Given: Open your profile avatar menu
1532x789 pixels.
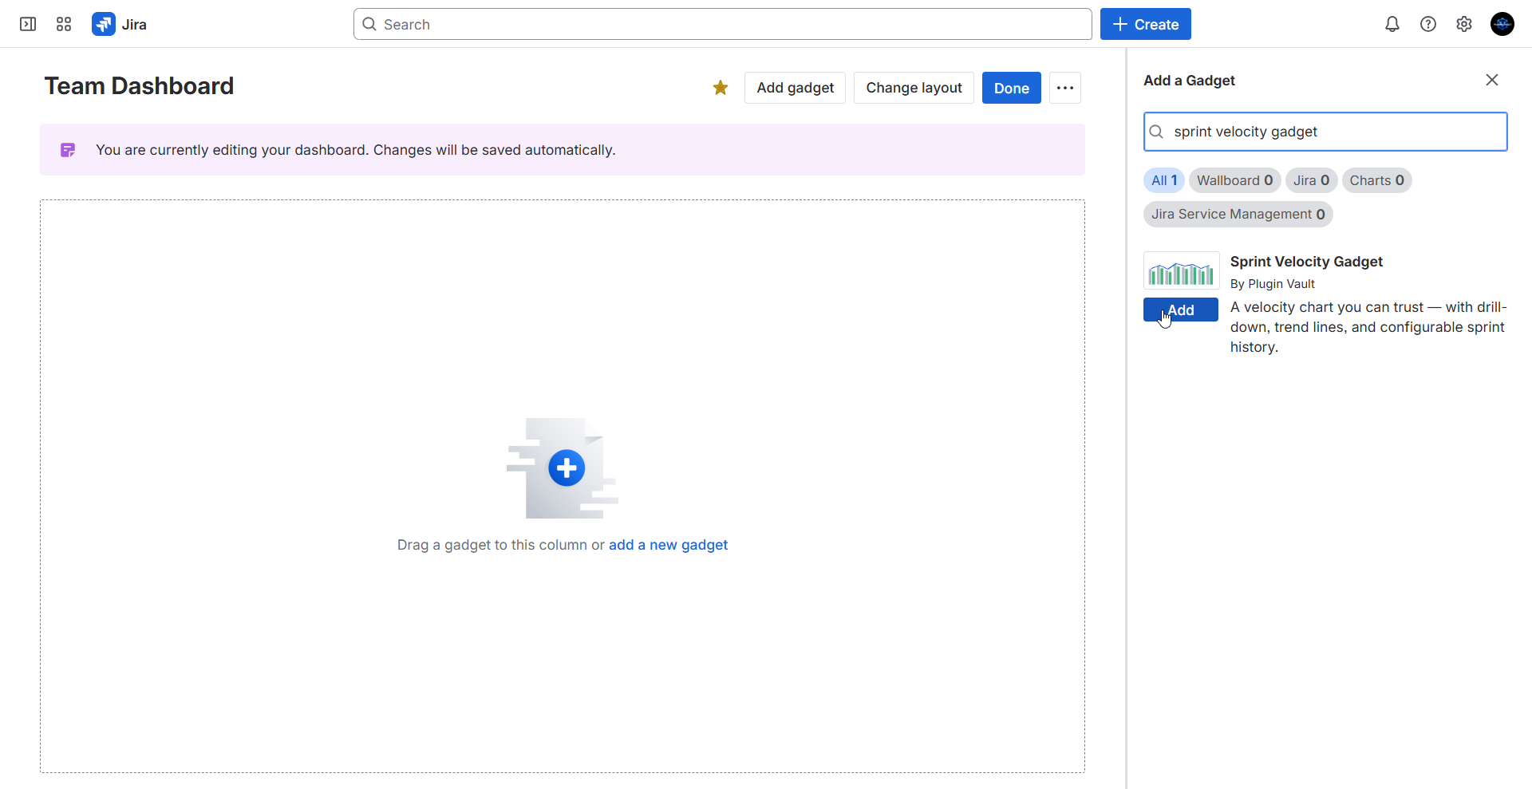Looking at the screenshot, I should click(1502, 24).
